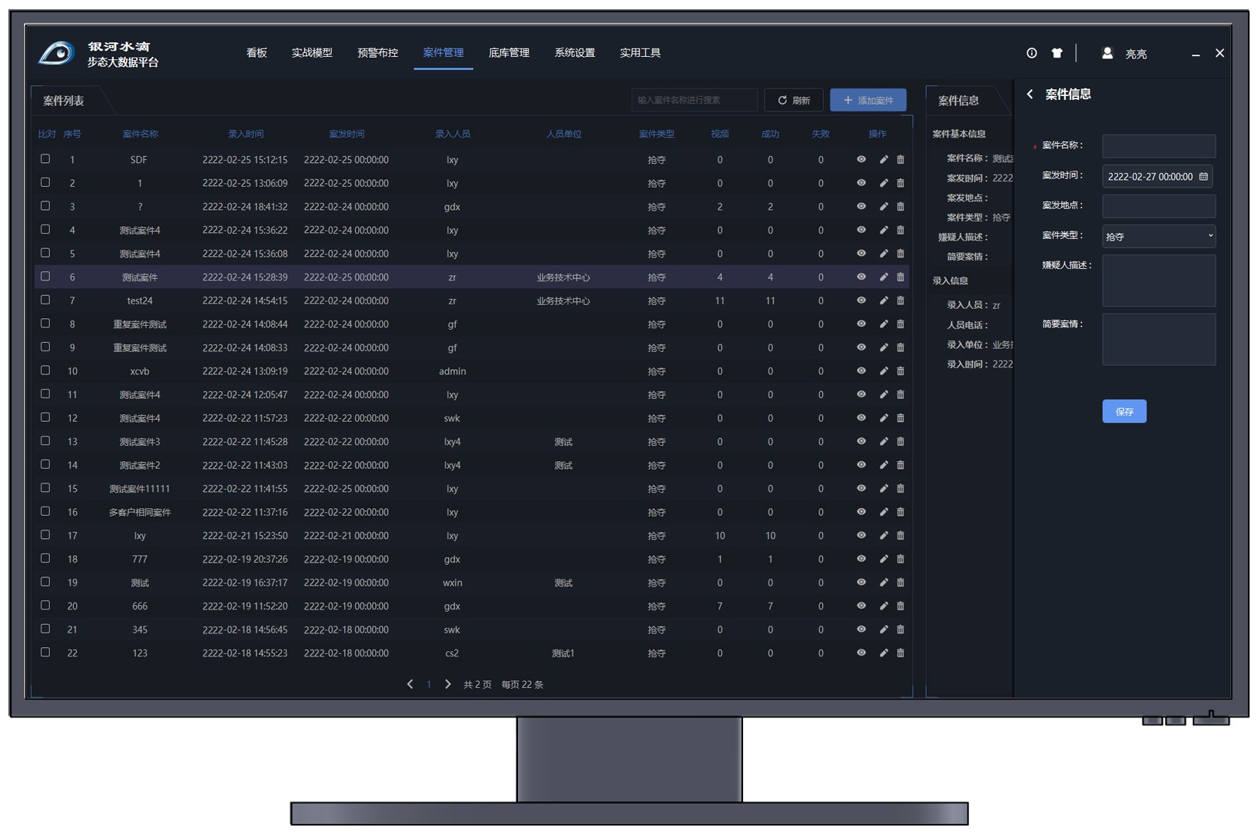
Task: Open the info icon in top bar
Action: (x=1031, y=53)
